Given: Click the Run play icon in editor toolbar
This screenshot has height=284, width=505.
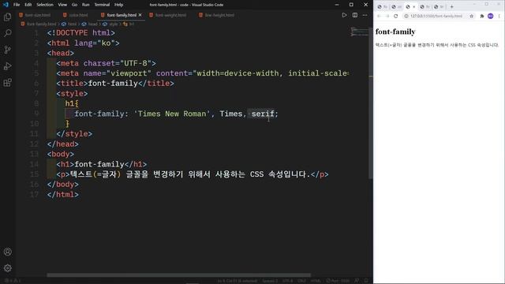Looking at the screenshot, I should (344, 15).
